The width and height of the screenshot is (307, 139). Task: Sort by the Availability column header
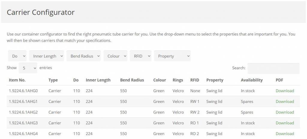point(252,80)
